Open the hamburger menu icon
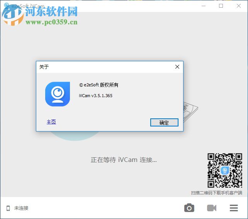The image size is (248, 219). click(x=234, y=208)
